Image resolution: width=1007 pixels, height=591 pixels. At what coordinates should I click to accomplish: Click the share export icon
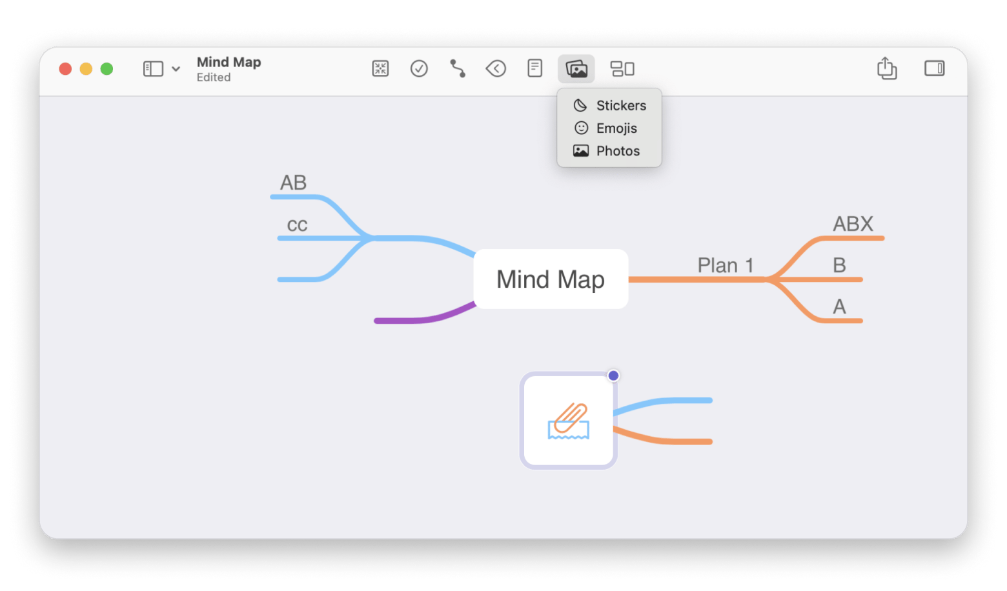tap(887, 68)
